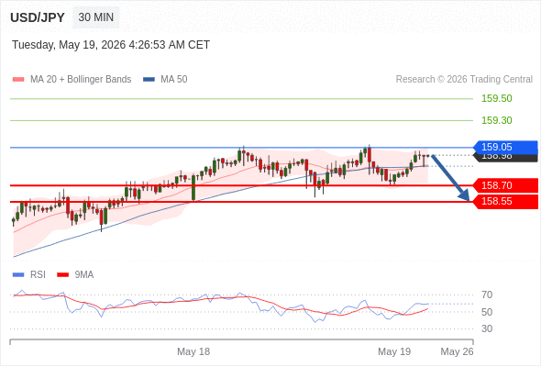Image resolution: width=541 pixels, height=367 pixels.
Task: Select the 158.55 red support price tag
Action: coord(505,201)
